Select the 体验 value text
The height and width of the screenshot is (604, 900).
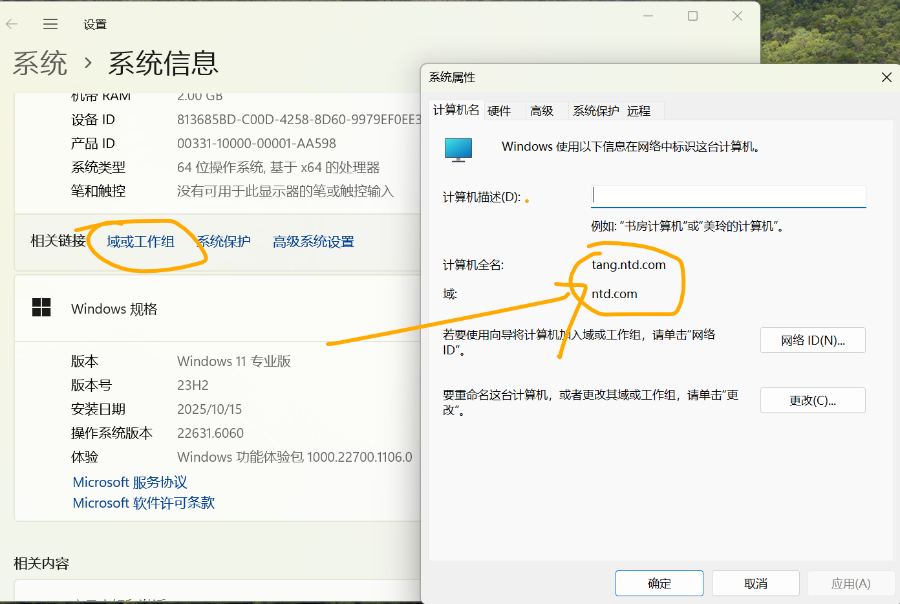pyautogui.click(x=295, y=457)
